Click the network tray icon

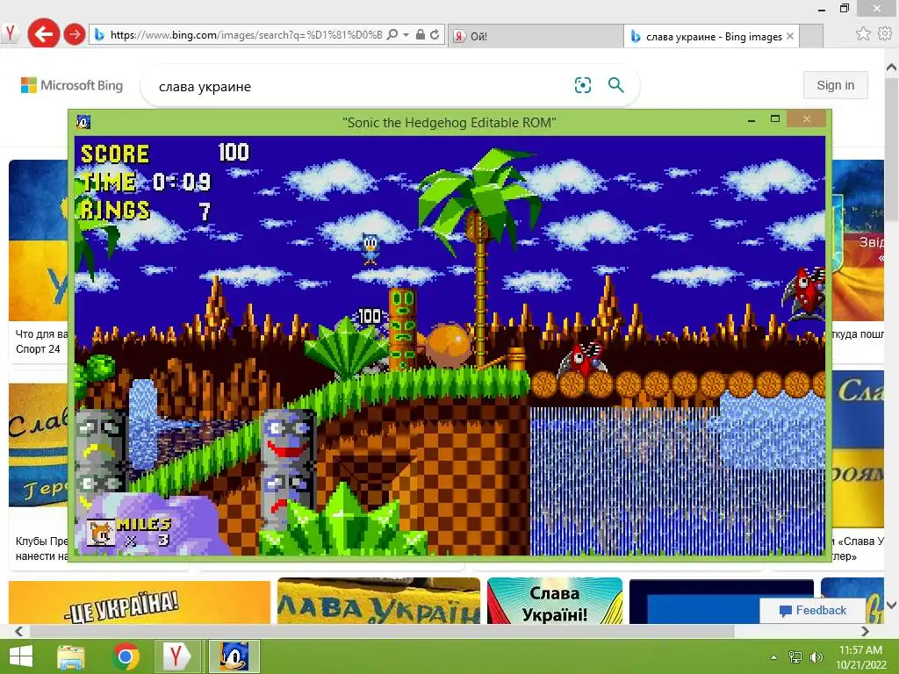(795, 657)
